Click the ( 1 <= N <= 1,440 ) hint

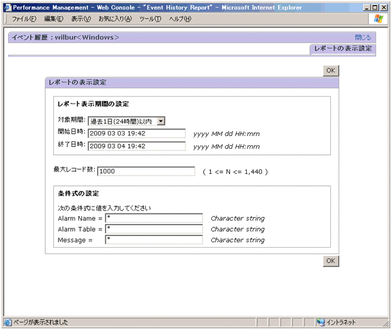[235, 172]
